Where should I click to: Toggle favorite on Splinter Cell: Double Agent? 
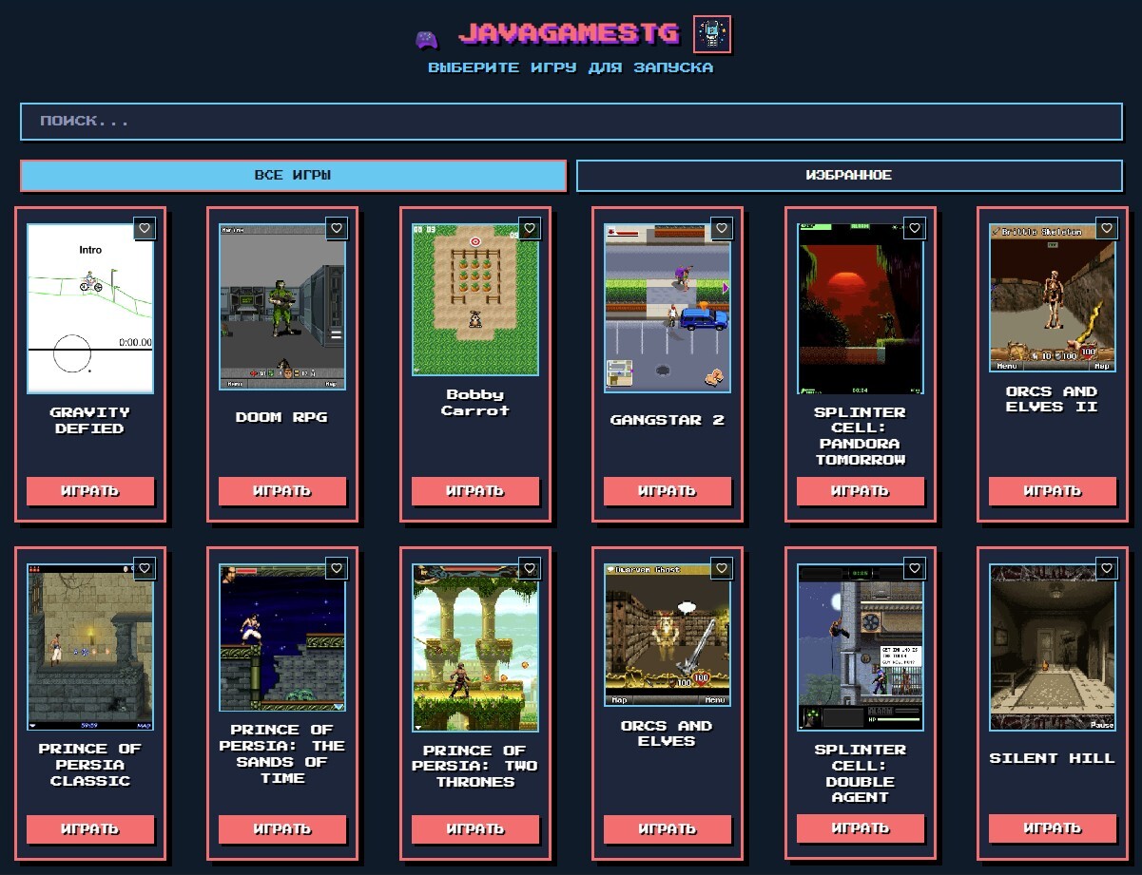tap(914, 568)
